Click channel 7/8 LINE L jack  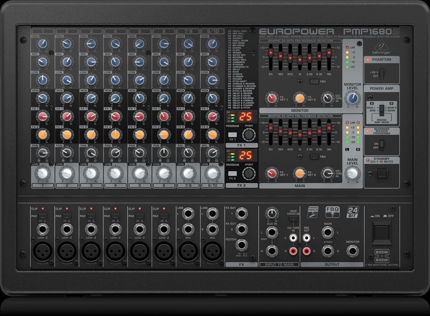[x=188, y=213]
